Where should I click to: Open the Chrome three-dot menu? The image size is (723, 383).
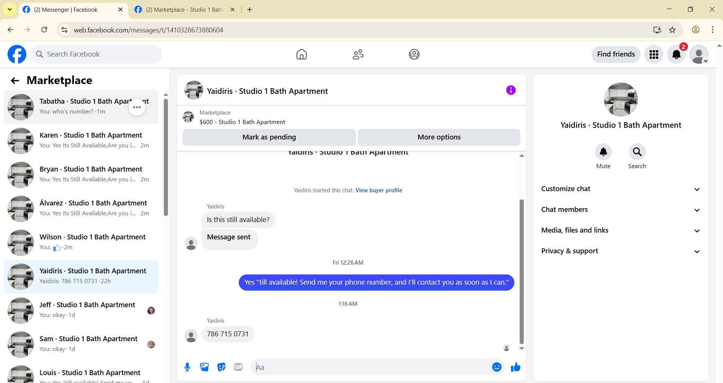tap(712, 30)
